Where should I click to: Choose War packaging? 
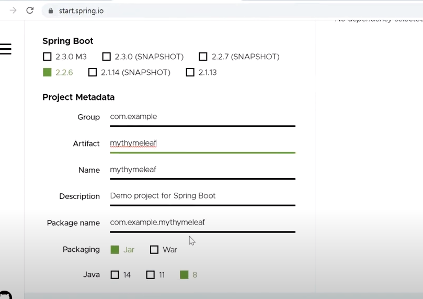[x=164, y=250]
